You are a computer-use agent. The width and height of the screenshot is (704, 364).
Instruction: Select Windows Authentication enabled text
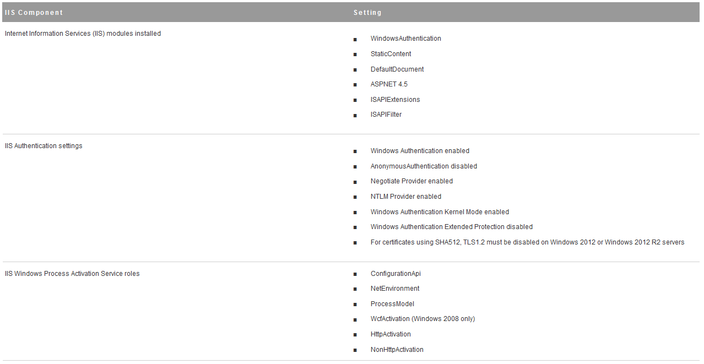pos(420,151)
